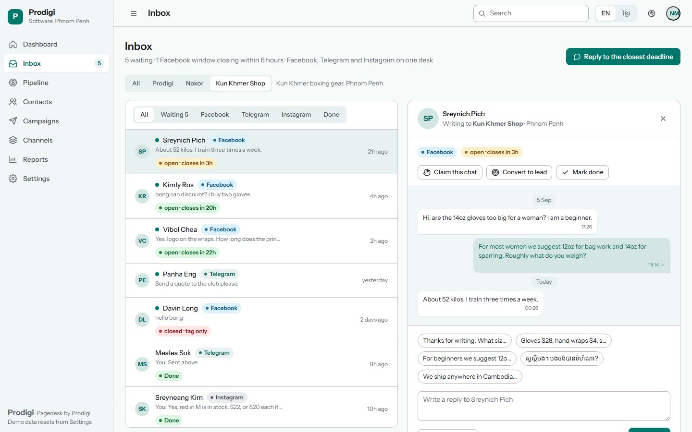Switch language to Khmer
Viewport: 692px width, 432px height.
point(626,13)
